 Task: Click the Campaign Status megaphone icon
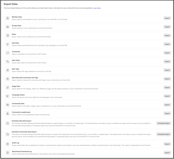8,96
